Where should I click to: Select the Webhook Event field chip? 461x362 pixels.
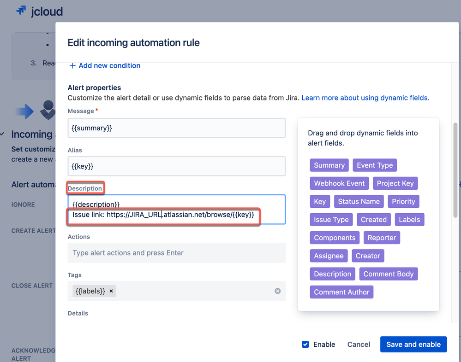click(339, 183)
